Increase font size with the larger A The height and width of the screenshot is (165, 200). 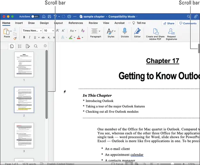coord(58,30)
